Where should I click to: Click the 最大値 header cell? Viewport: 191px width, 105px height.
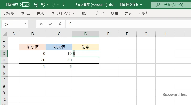(x=59, y=47)
